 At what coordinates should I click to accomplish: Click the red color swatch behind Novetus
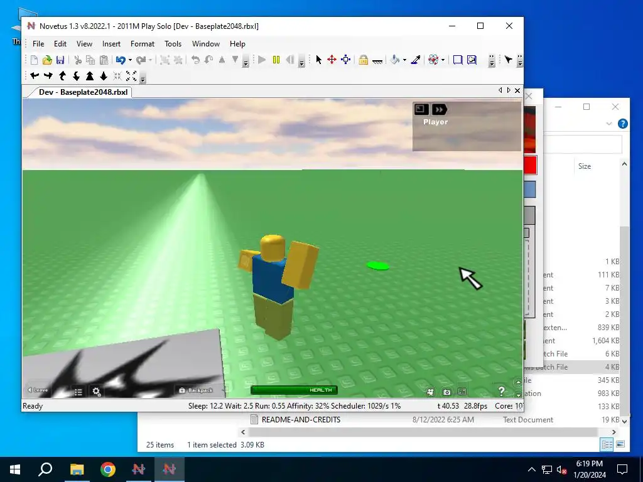[x=530, y=165]
